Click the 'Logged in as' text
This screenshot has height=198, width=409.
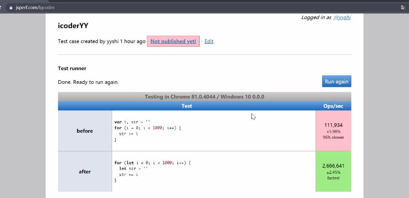(316, 17)
